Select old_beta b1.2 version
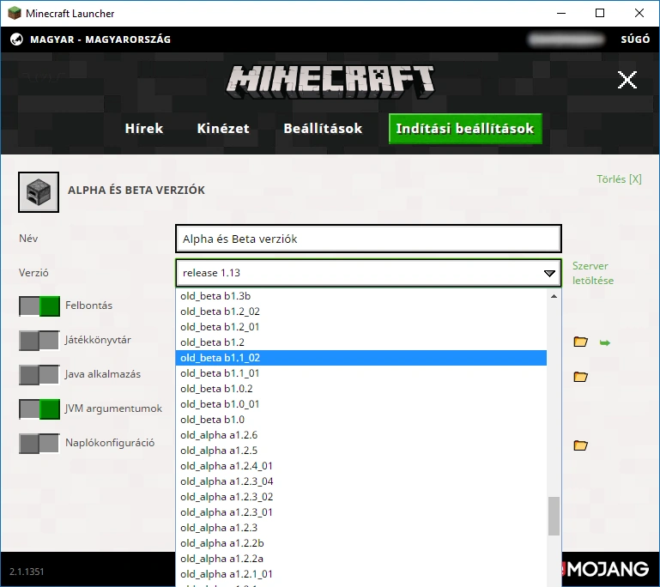 (361, 342)
